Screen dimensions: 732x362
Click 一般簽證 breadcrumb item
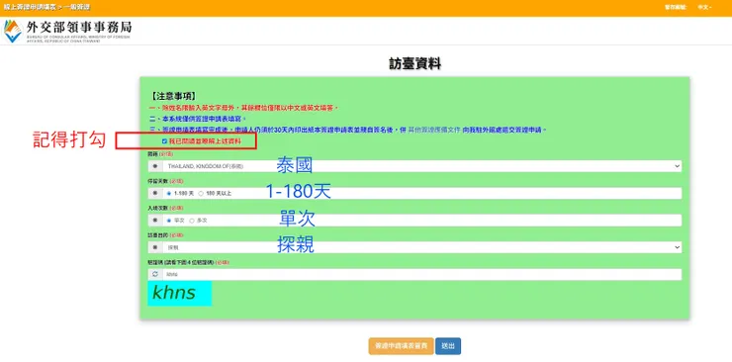coord(77,7)
